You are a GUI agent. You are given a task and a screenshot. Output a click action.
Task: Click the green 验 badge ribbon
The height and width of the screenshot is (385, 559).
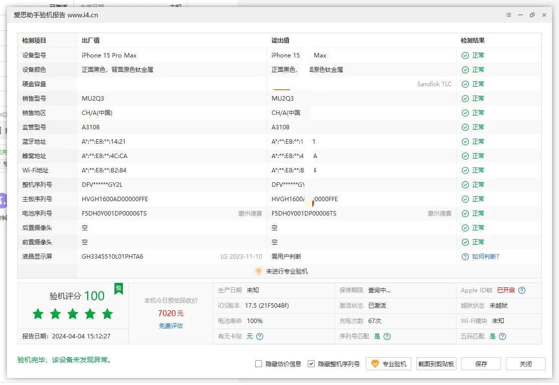119,288
